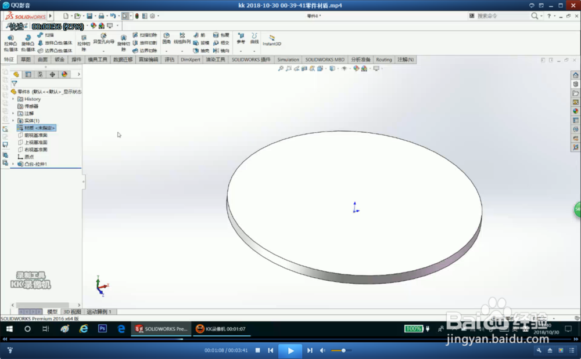Switch to the 3D 视图 bottom tab
The image size is (581, 359).
tap(72, 311)
